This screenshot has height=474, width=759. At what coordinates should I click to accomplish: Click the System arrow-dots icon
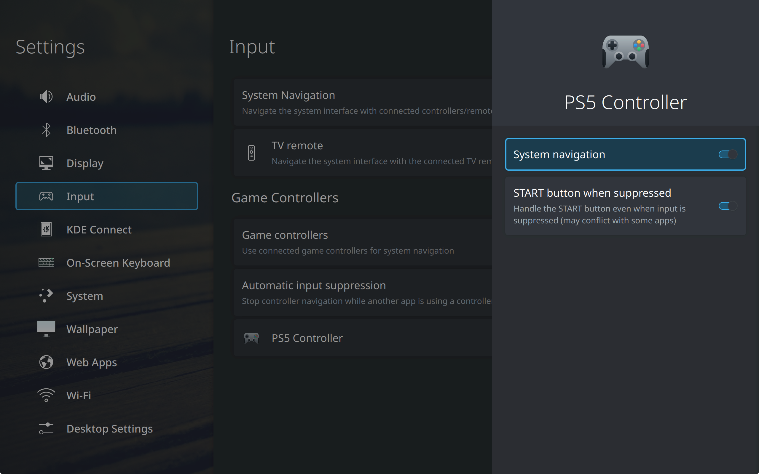[x=46, y=296]
